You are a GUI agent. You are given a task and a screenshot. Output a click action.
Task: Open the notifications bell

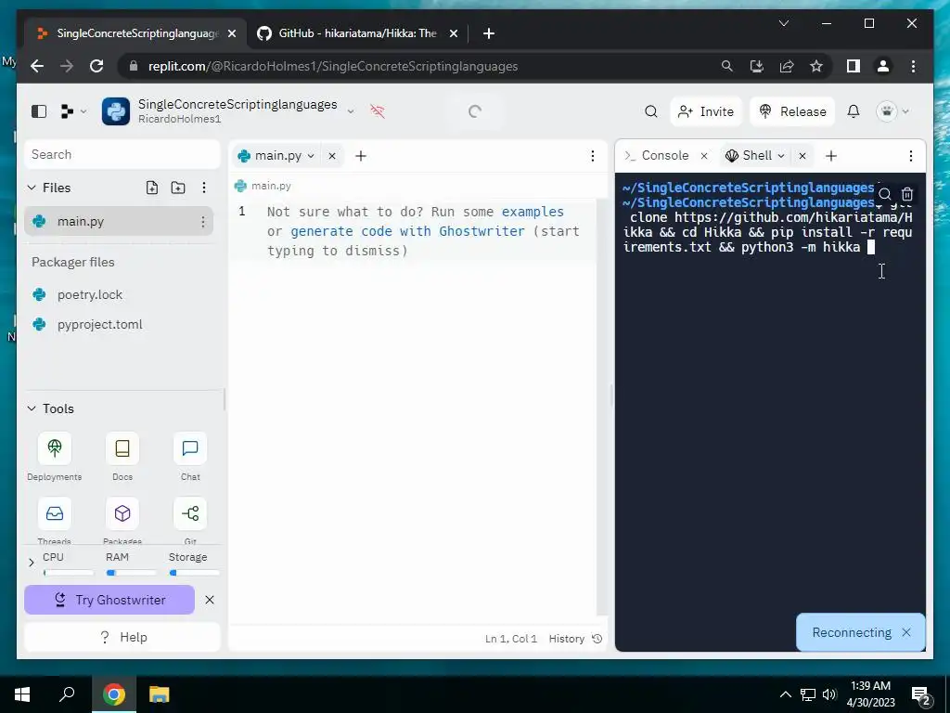pyautogui.click(x=854, y=111)
